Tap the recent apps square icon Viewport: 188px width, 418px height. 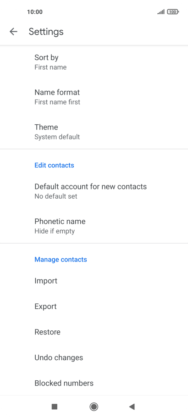55,406
